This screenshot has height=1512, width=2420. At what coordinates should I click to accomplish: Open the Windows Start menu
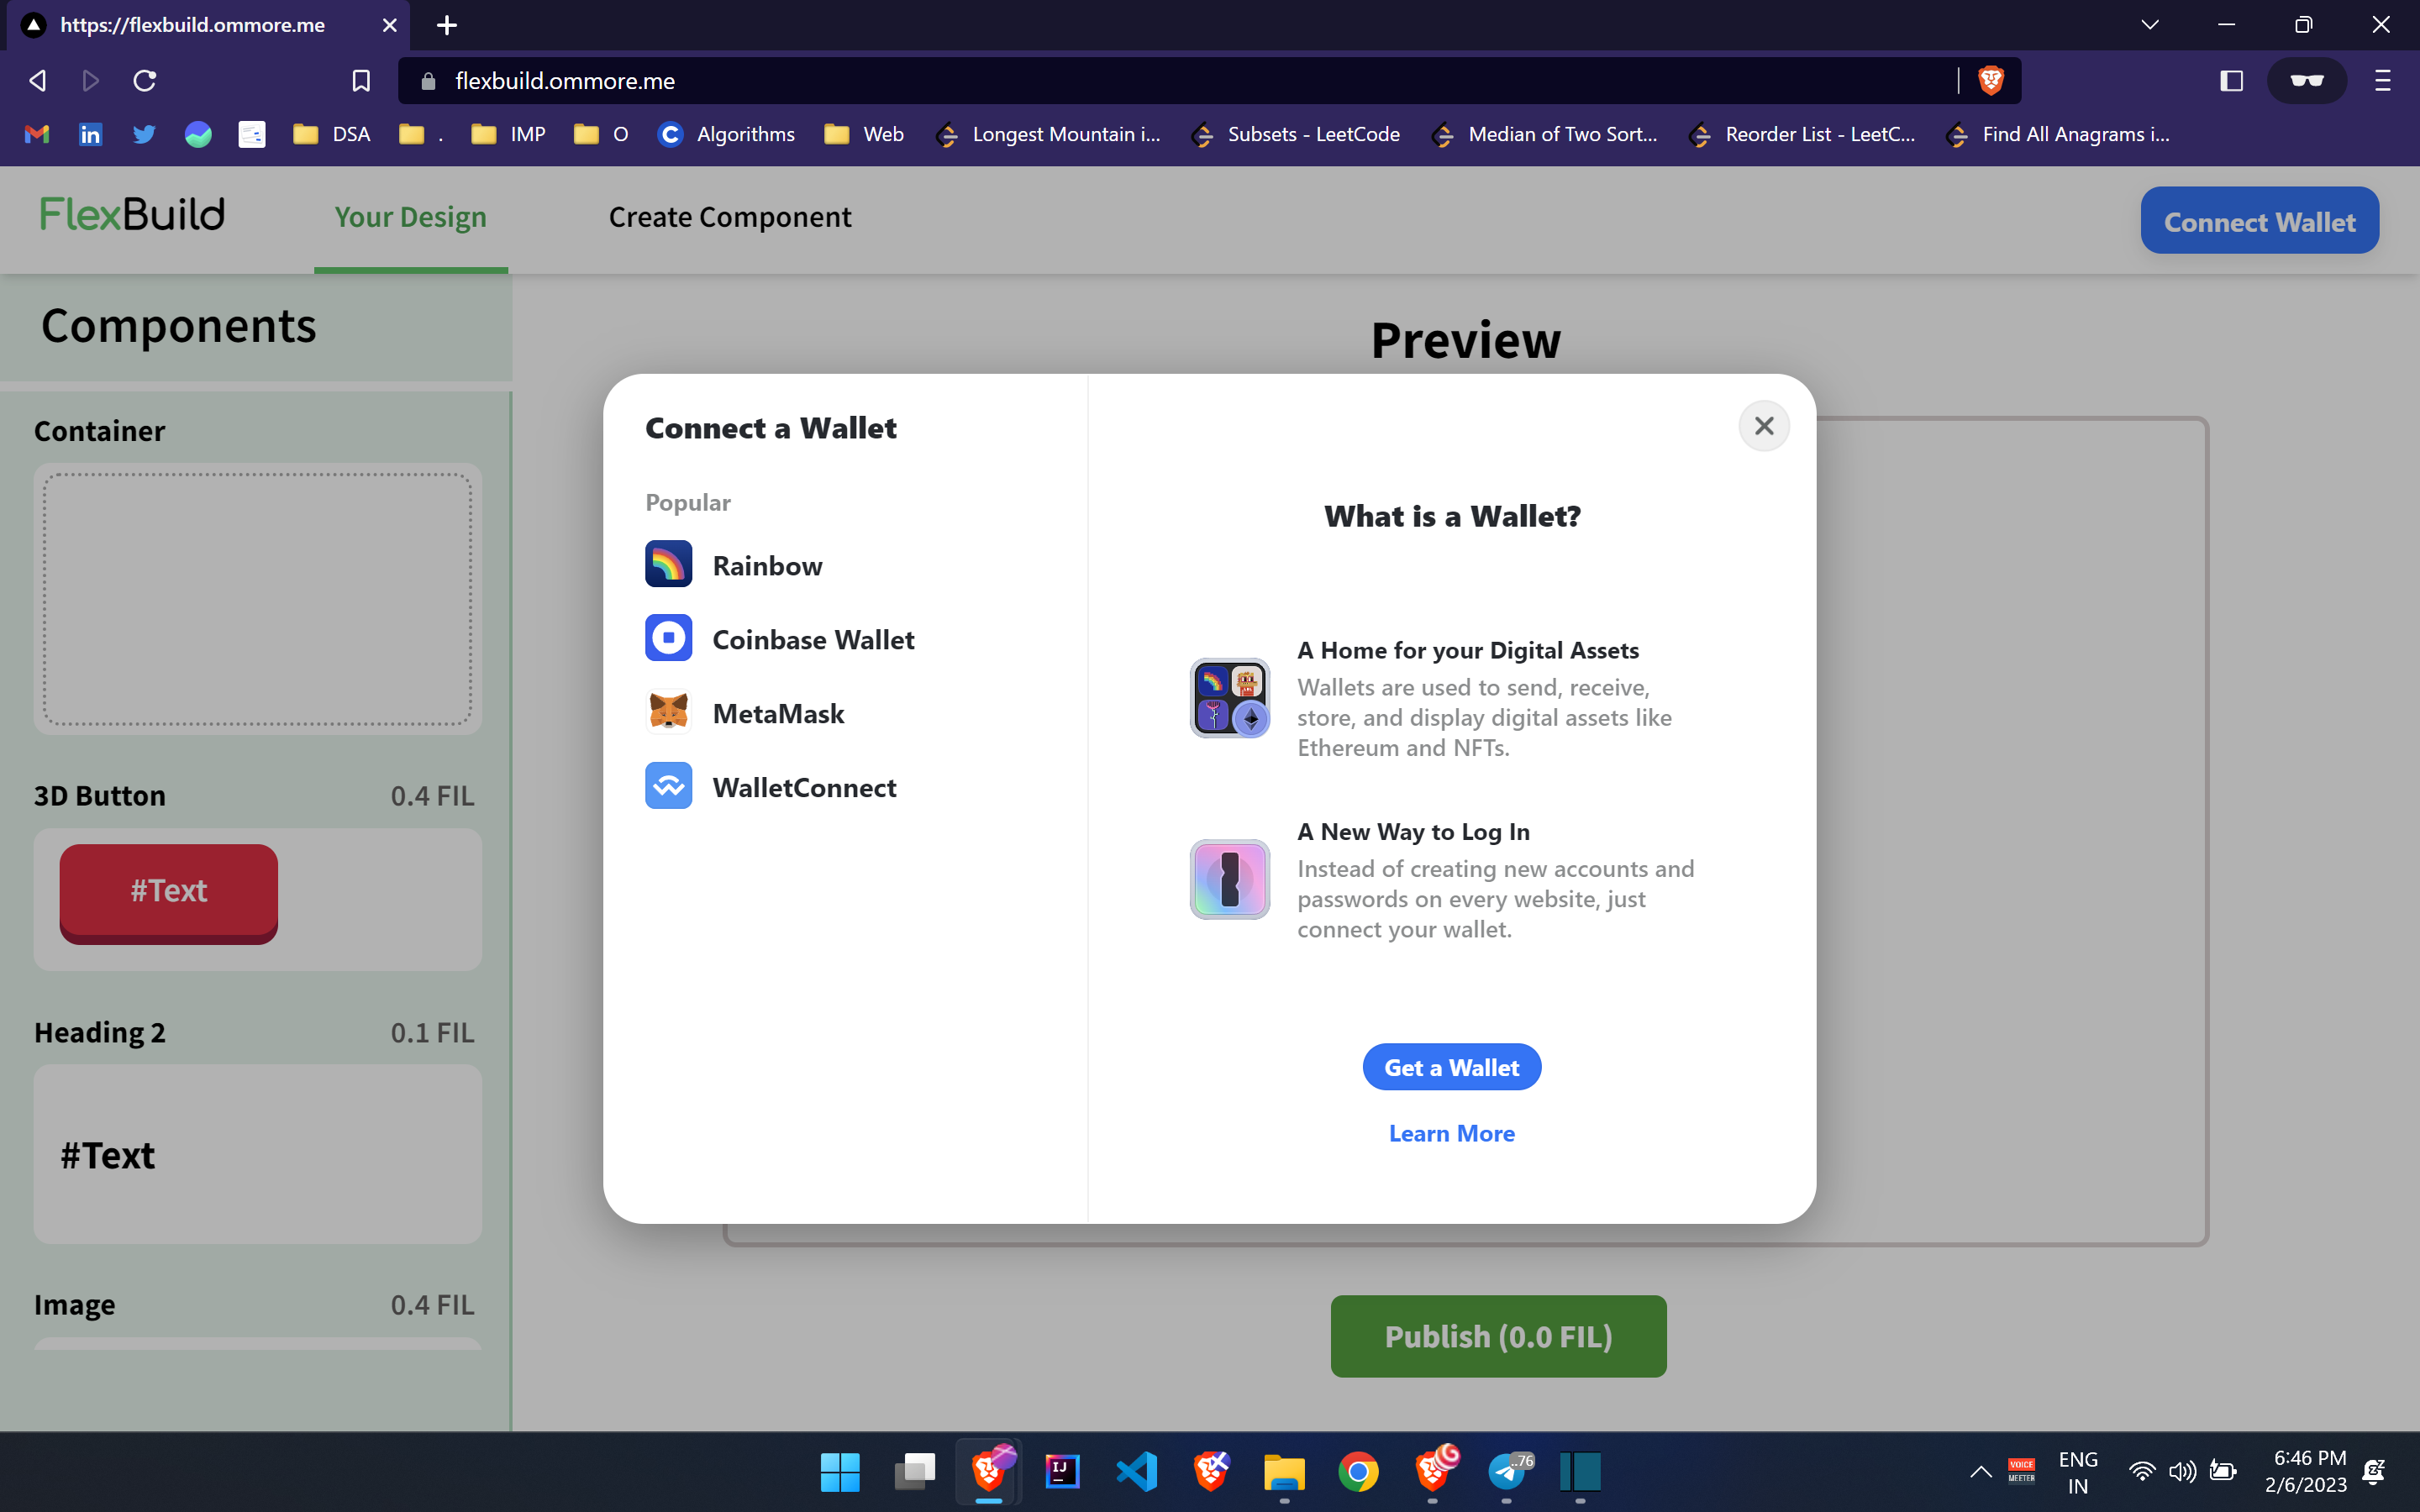[840, 1472]
